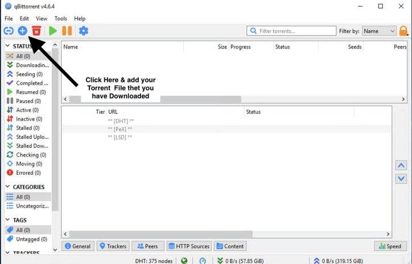Screen dimensions: 412x264
Task: Click the magnifier icon in filter box
Action: pos(253,31)
